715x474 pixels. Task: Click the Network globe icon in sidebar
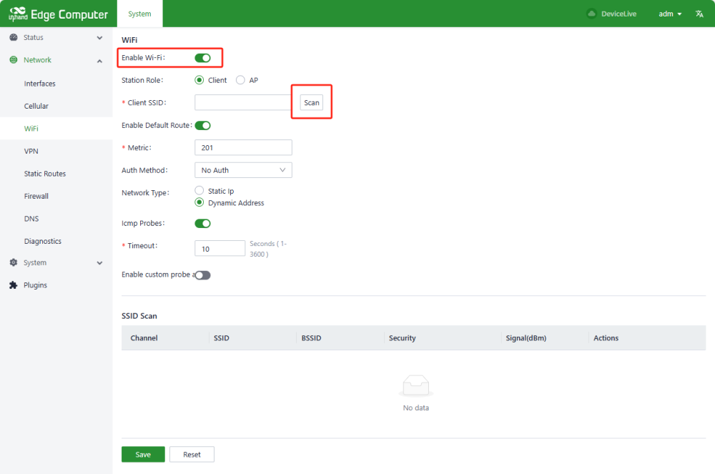(14, 60)
